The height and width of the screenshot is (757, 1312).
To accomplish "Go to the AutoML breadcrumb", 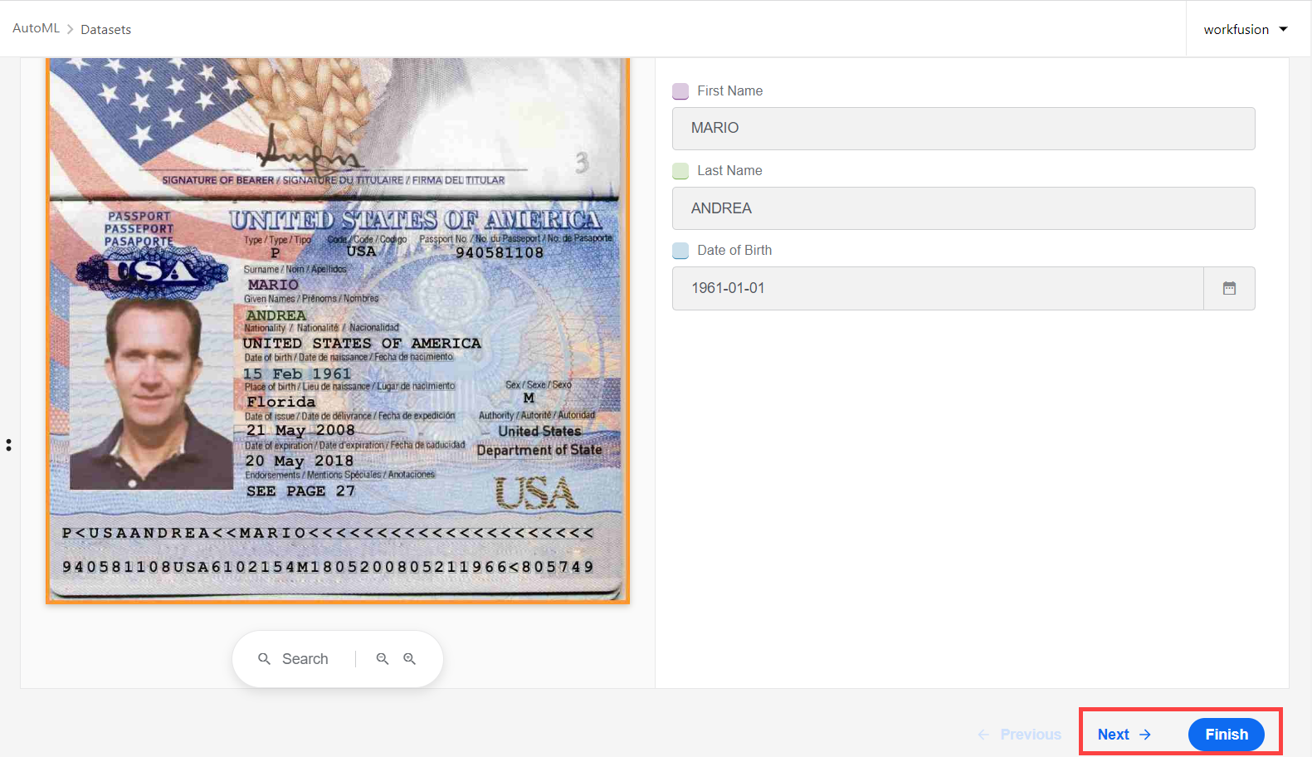I will (x=36, y=28).
